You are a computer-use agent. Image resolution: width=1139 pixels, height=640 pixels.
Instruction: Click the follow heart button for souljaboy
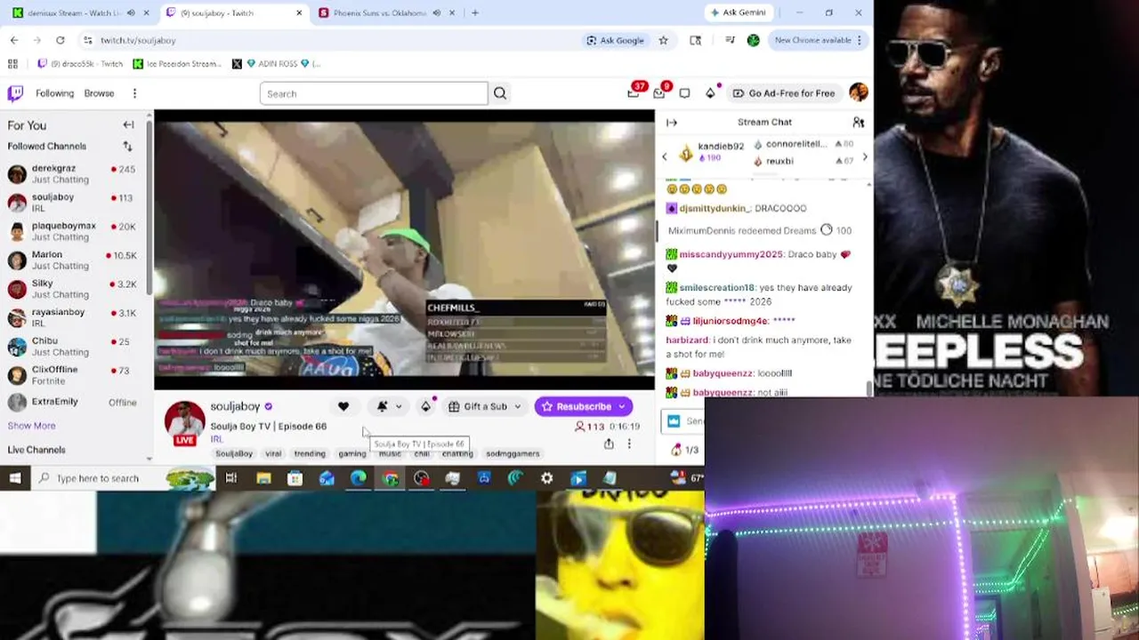click(x=343, y=406)
